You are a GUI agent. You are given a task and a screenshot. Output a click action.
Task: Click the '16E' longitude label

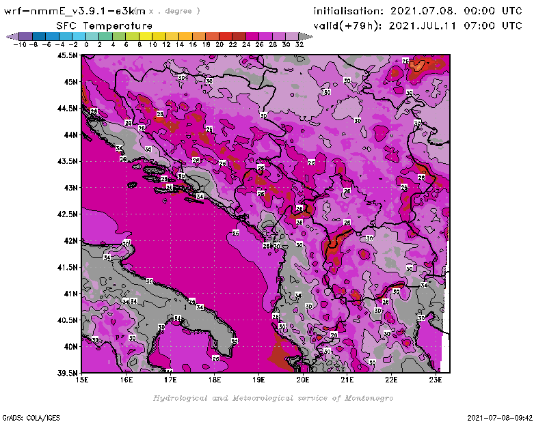(x=126, y=380)
